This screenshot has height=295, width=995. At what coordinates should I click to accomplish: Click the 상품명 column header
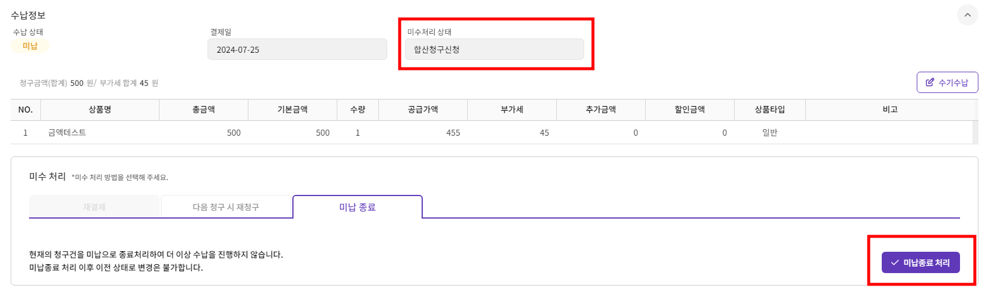click(x=100, y=110)
